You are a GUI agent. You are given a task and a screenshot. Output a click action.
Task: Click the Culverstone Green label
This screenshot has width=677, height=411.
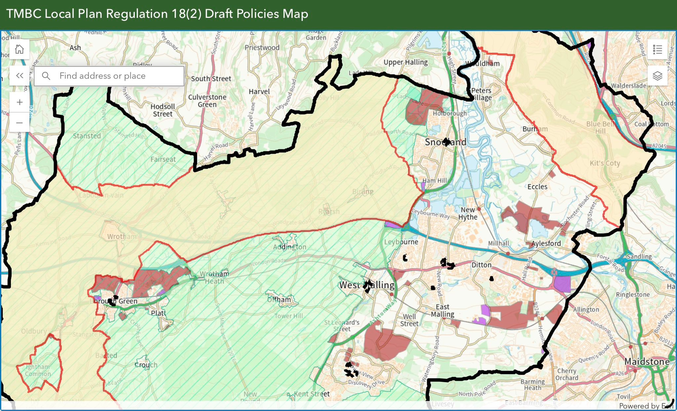point(207,101)
